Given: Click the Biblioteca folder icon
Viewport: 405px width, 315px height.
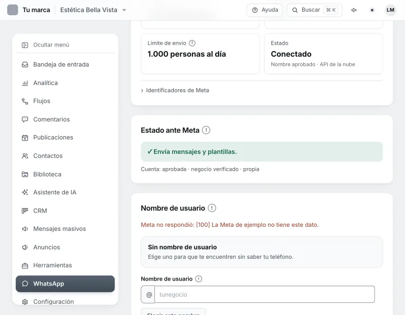Looking at the screenshot, I should [x=25, y=174].
